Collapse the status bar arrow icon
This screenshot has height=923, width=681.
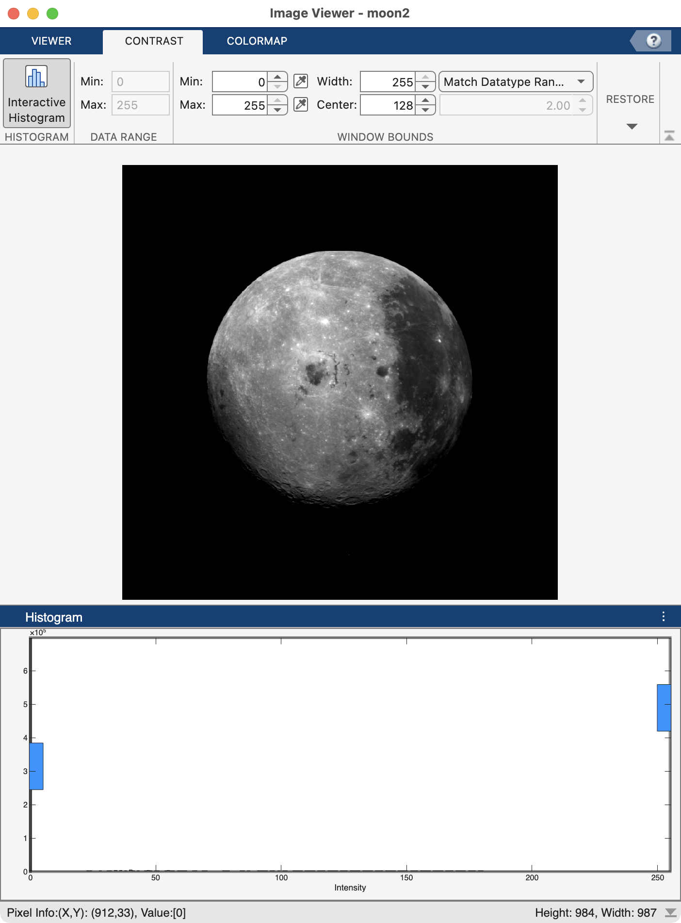(x=671, y=912)
